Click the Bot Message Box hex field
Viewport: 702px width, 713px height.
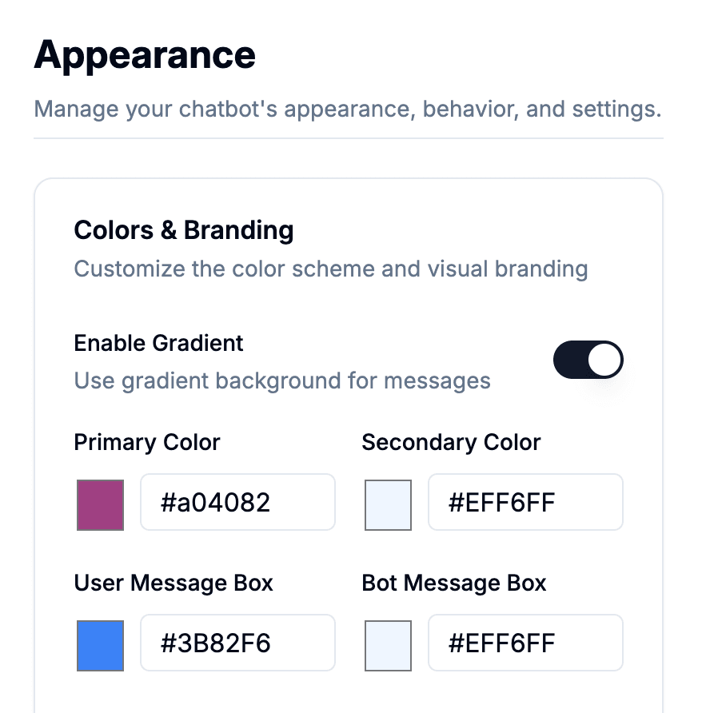click(x=525, y=643)
